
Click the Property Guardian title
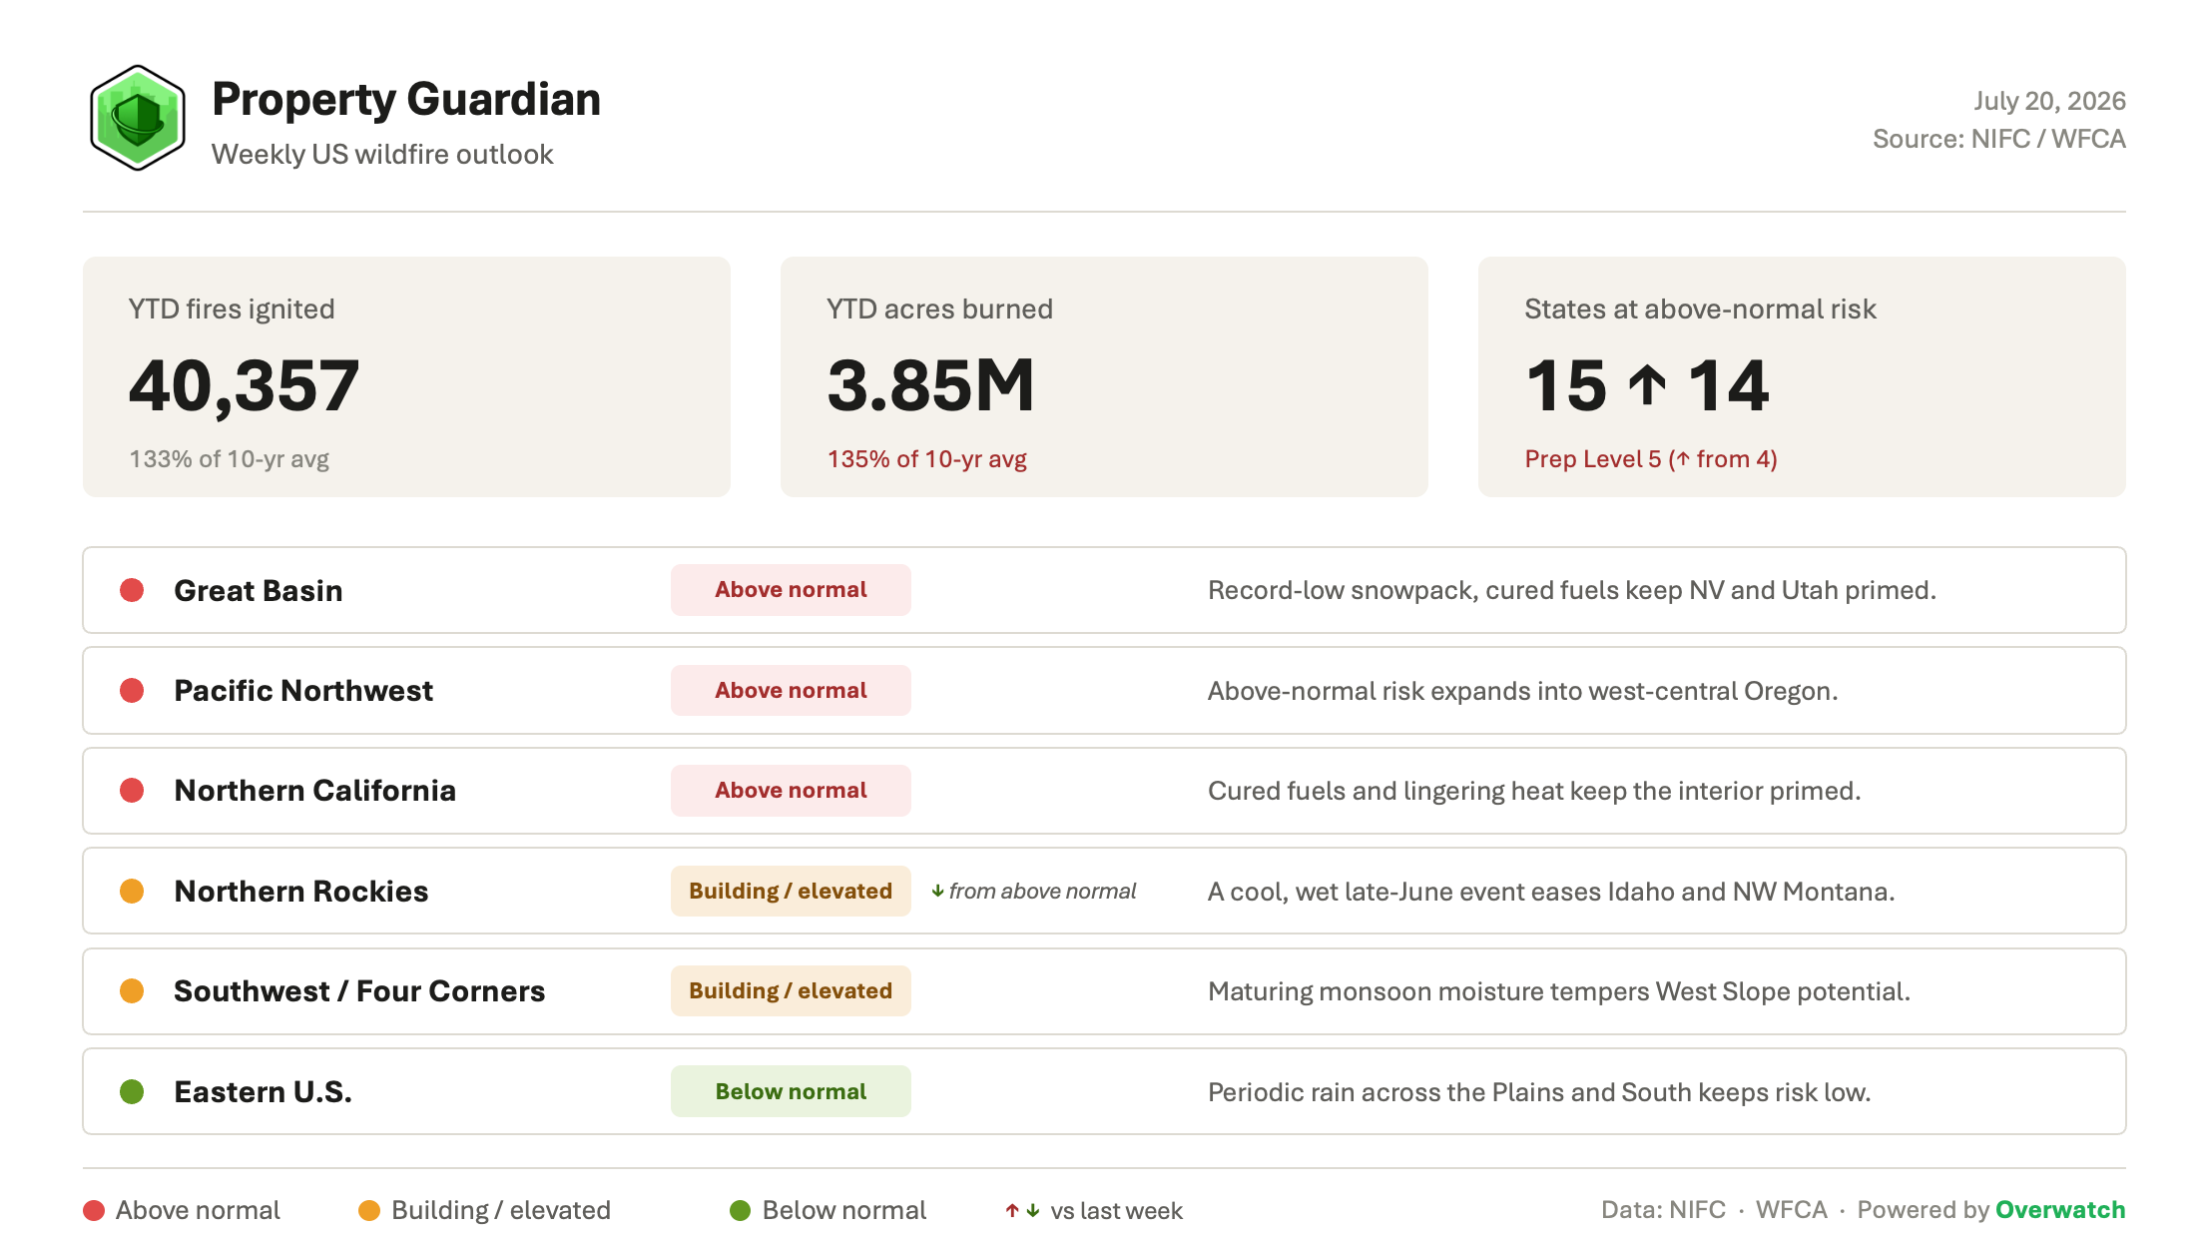(406, 99)
